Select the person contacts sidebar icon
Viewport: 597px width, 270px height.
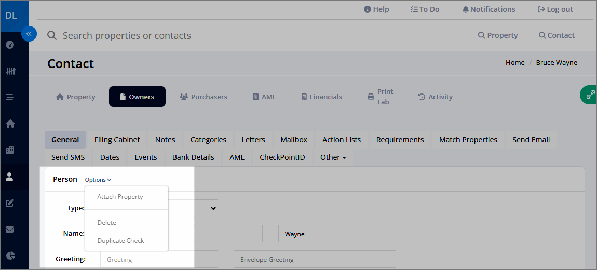[10, 177]
